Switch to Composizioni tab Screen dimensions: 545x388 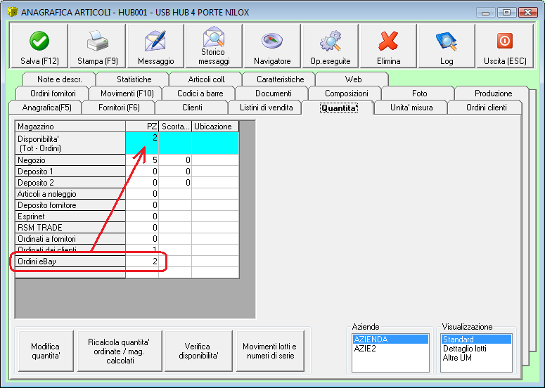346,93
